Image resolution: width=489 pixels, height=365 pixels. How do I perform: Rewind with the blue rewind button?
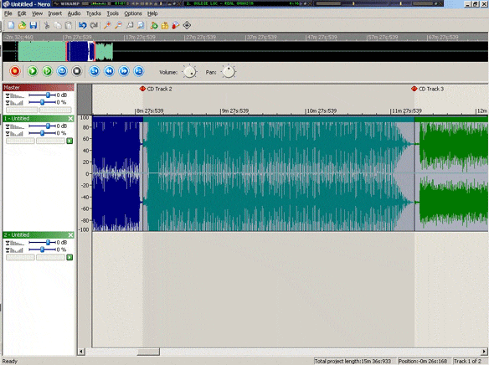pyautogui.click(x=109, y=71)
